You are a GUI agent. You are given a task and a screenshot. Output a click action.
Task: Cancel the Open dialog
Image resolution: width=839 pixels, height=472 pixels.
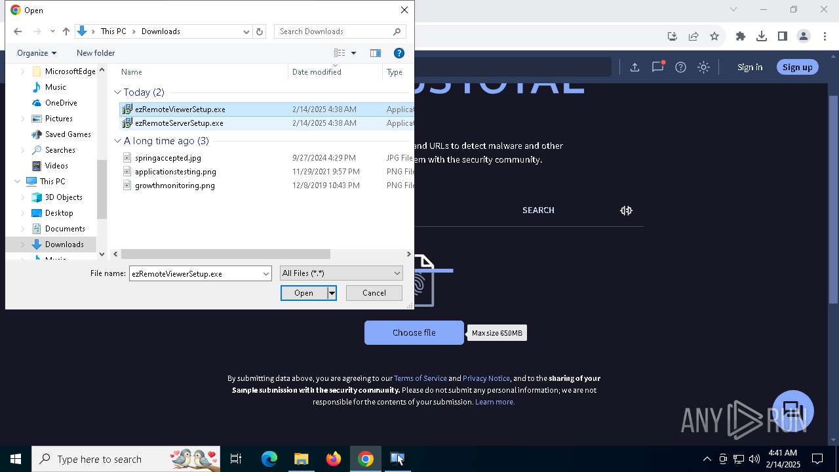coord(374,293)
